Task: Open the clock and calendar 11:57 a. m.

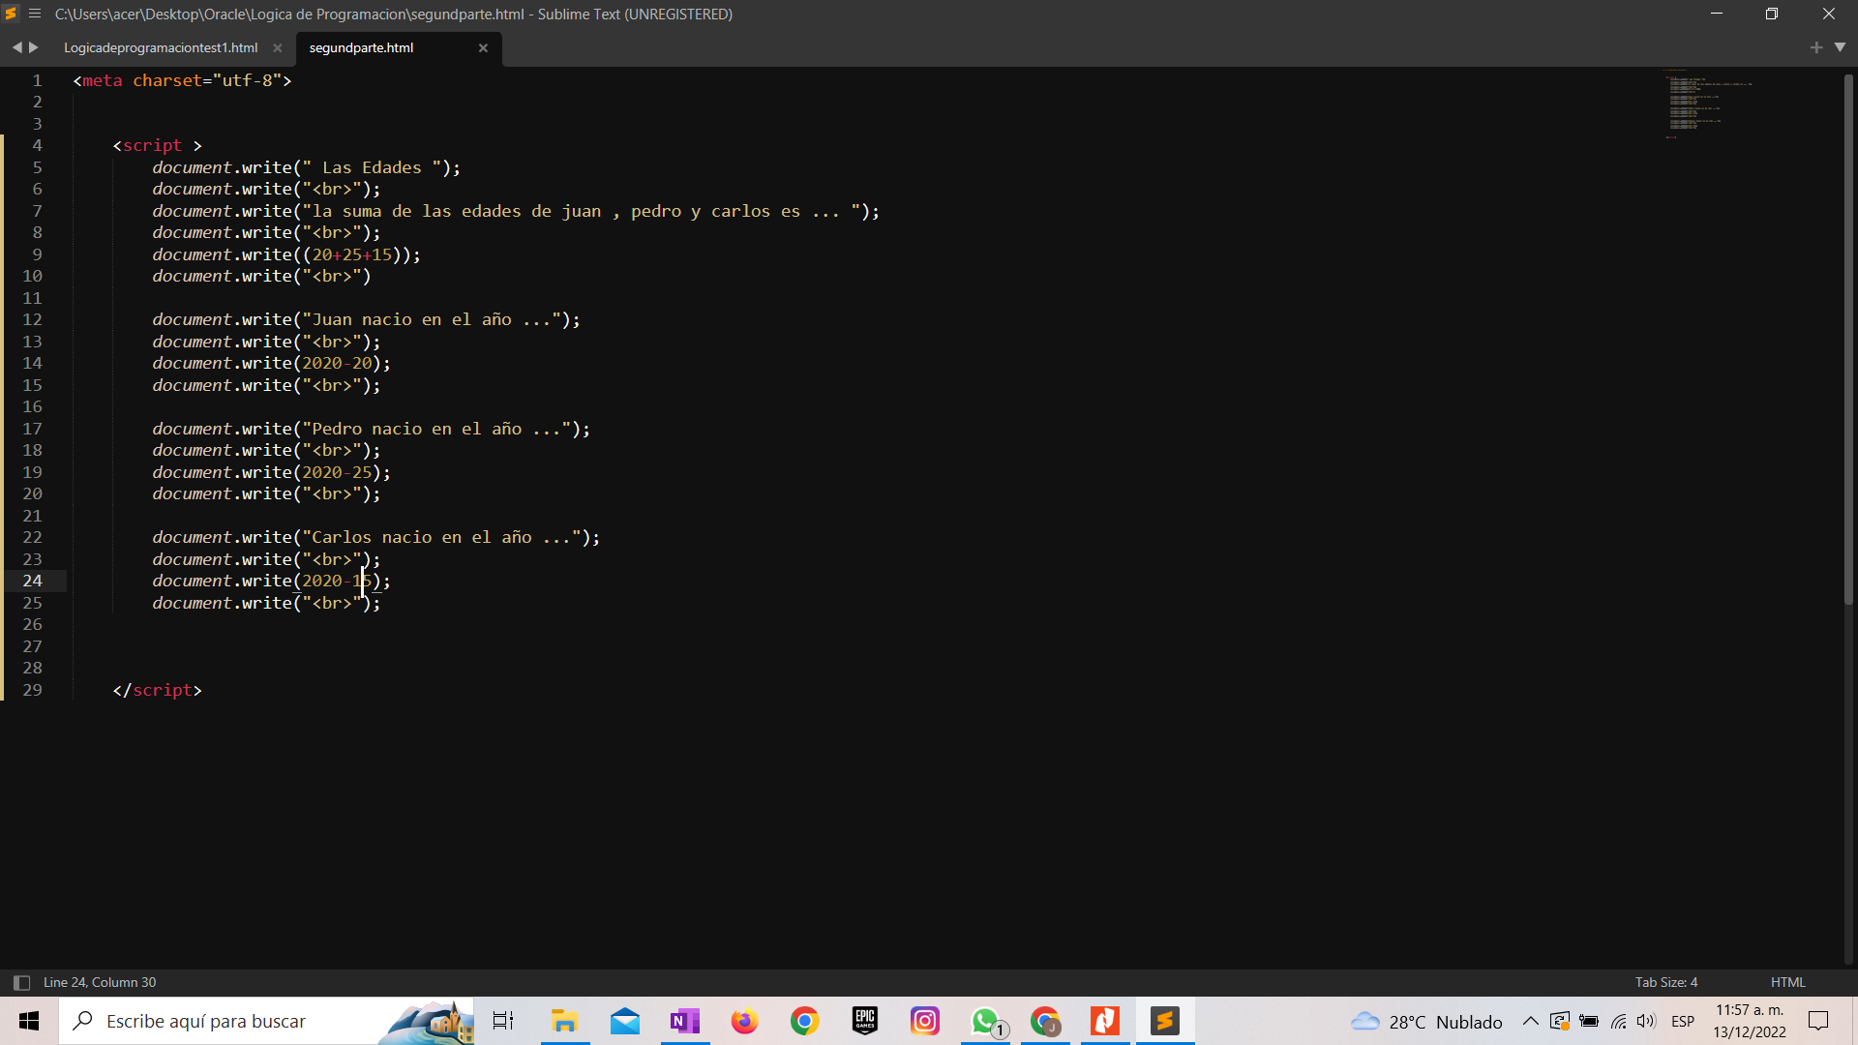Action: coord(1750,1021)
